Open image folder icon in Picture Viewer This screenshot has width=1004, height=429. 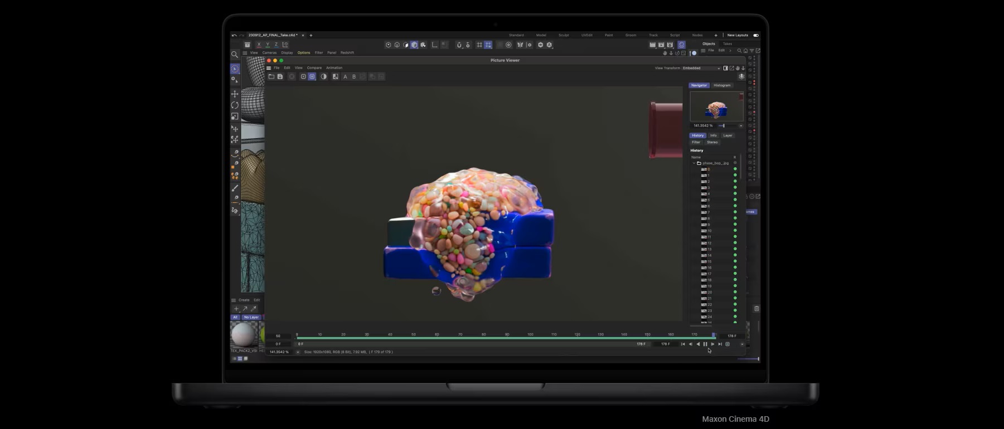(x=271, y=76)
